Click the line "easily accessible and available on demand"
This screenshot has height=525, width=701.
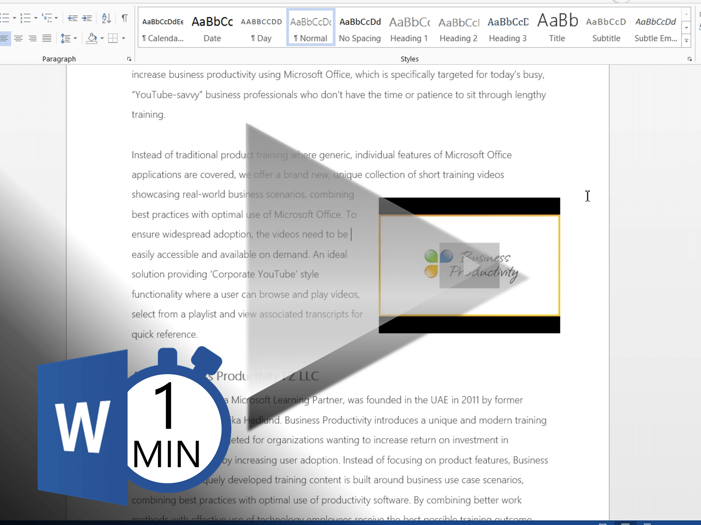[239, 255]
